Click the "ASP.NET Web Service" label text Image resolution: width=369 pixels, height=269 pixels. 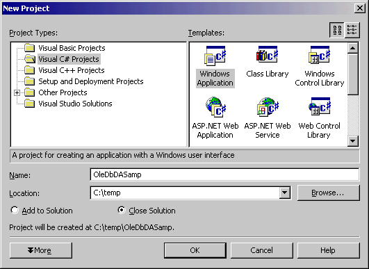268,131
